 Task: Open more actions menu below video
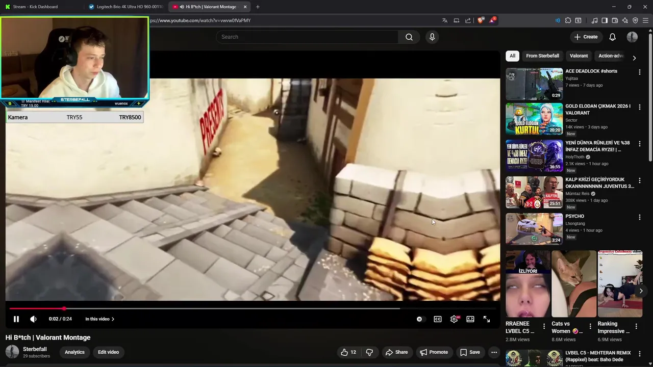494,352
